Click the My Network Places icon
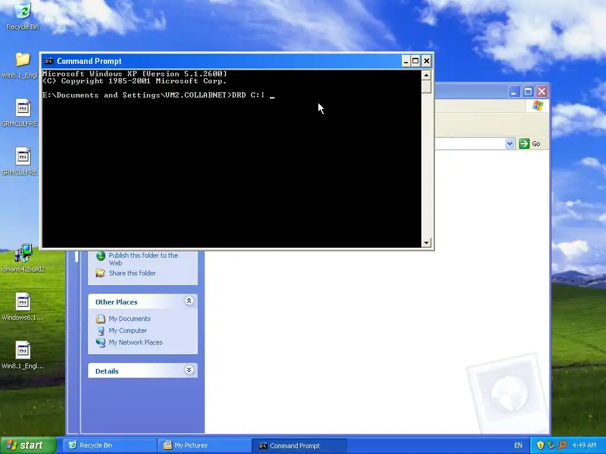The width and height of the screenshot is (606, 454). tap(101, 342)
